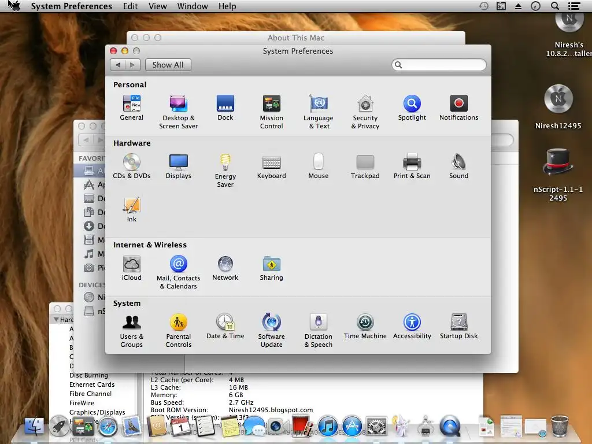Viewport: 592px width, 444px height.
Task: Open the Dock preferences pane
Action: tap(225, 108)
